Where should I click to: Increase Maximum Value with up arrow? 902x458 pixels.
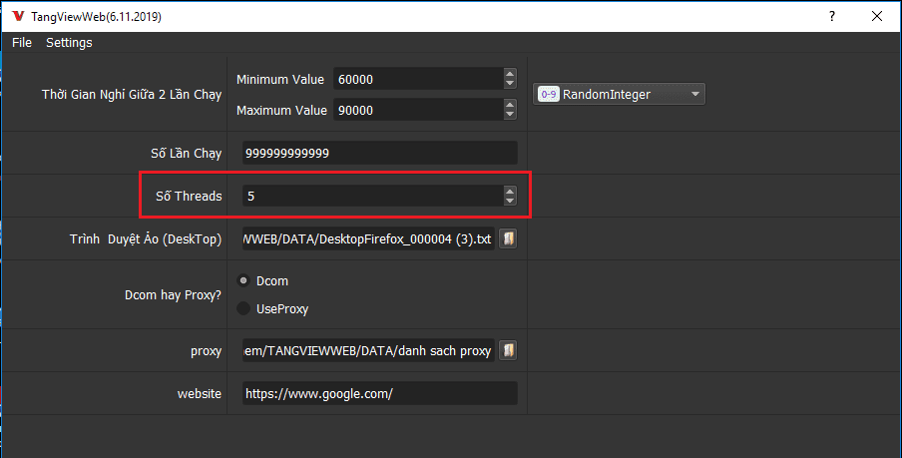click(510, 105)
